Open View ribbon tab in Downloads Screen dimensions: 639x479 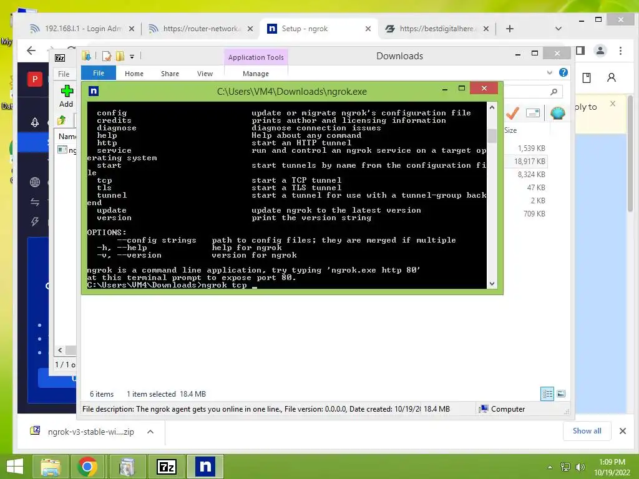pos(205,74)
